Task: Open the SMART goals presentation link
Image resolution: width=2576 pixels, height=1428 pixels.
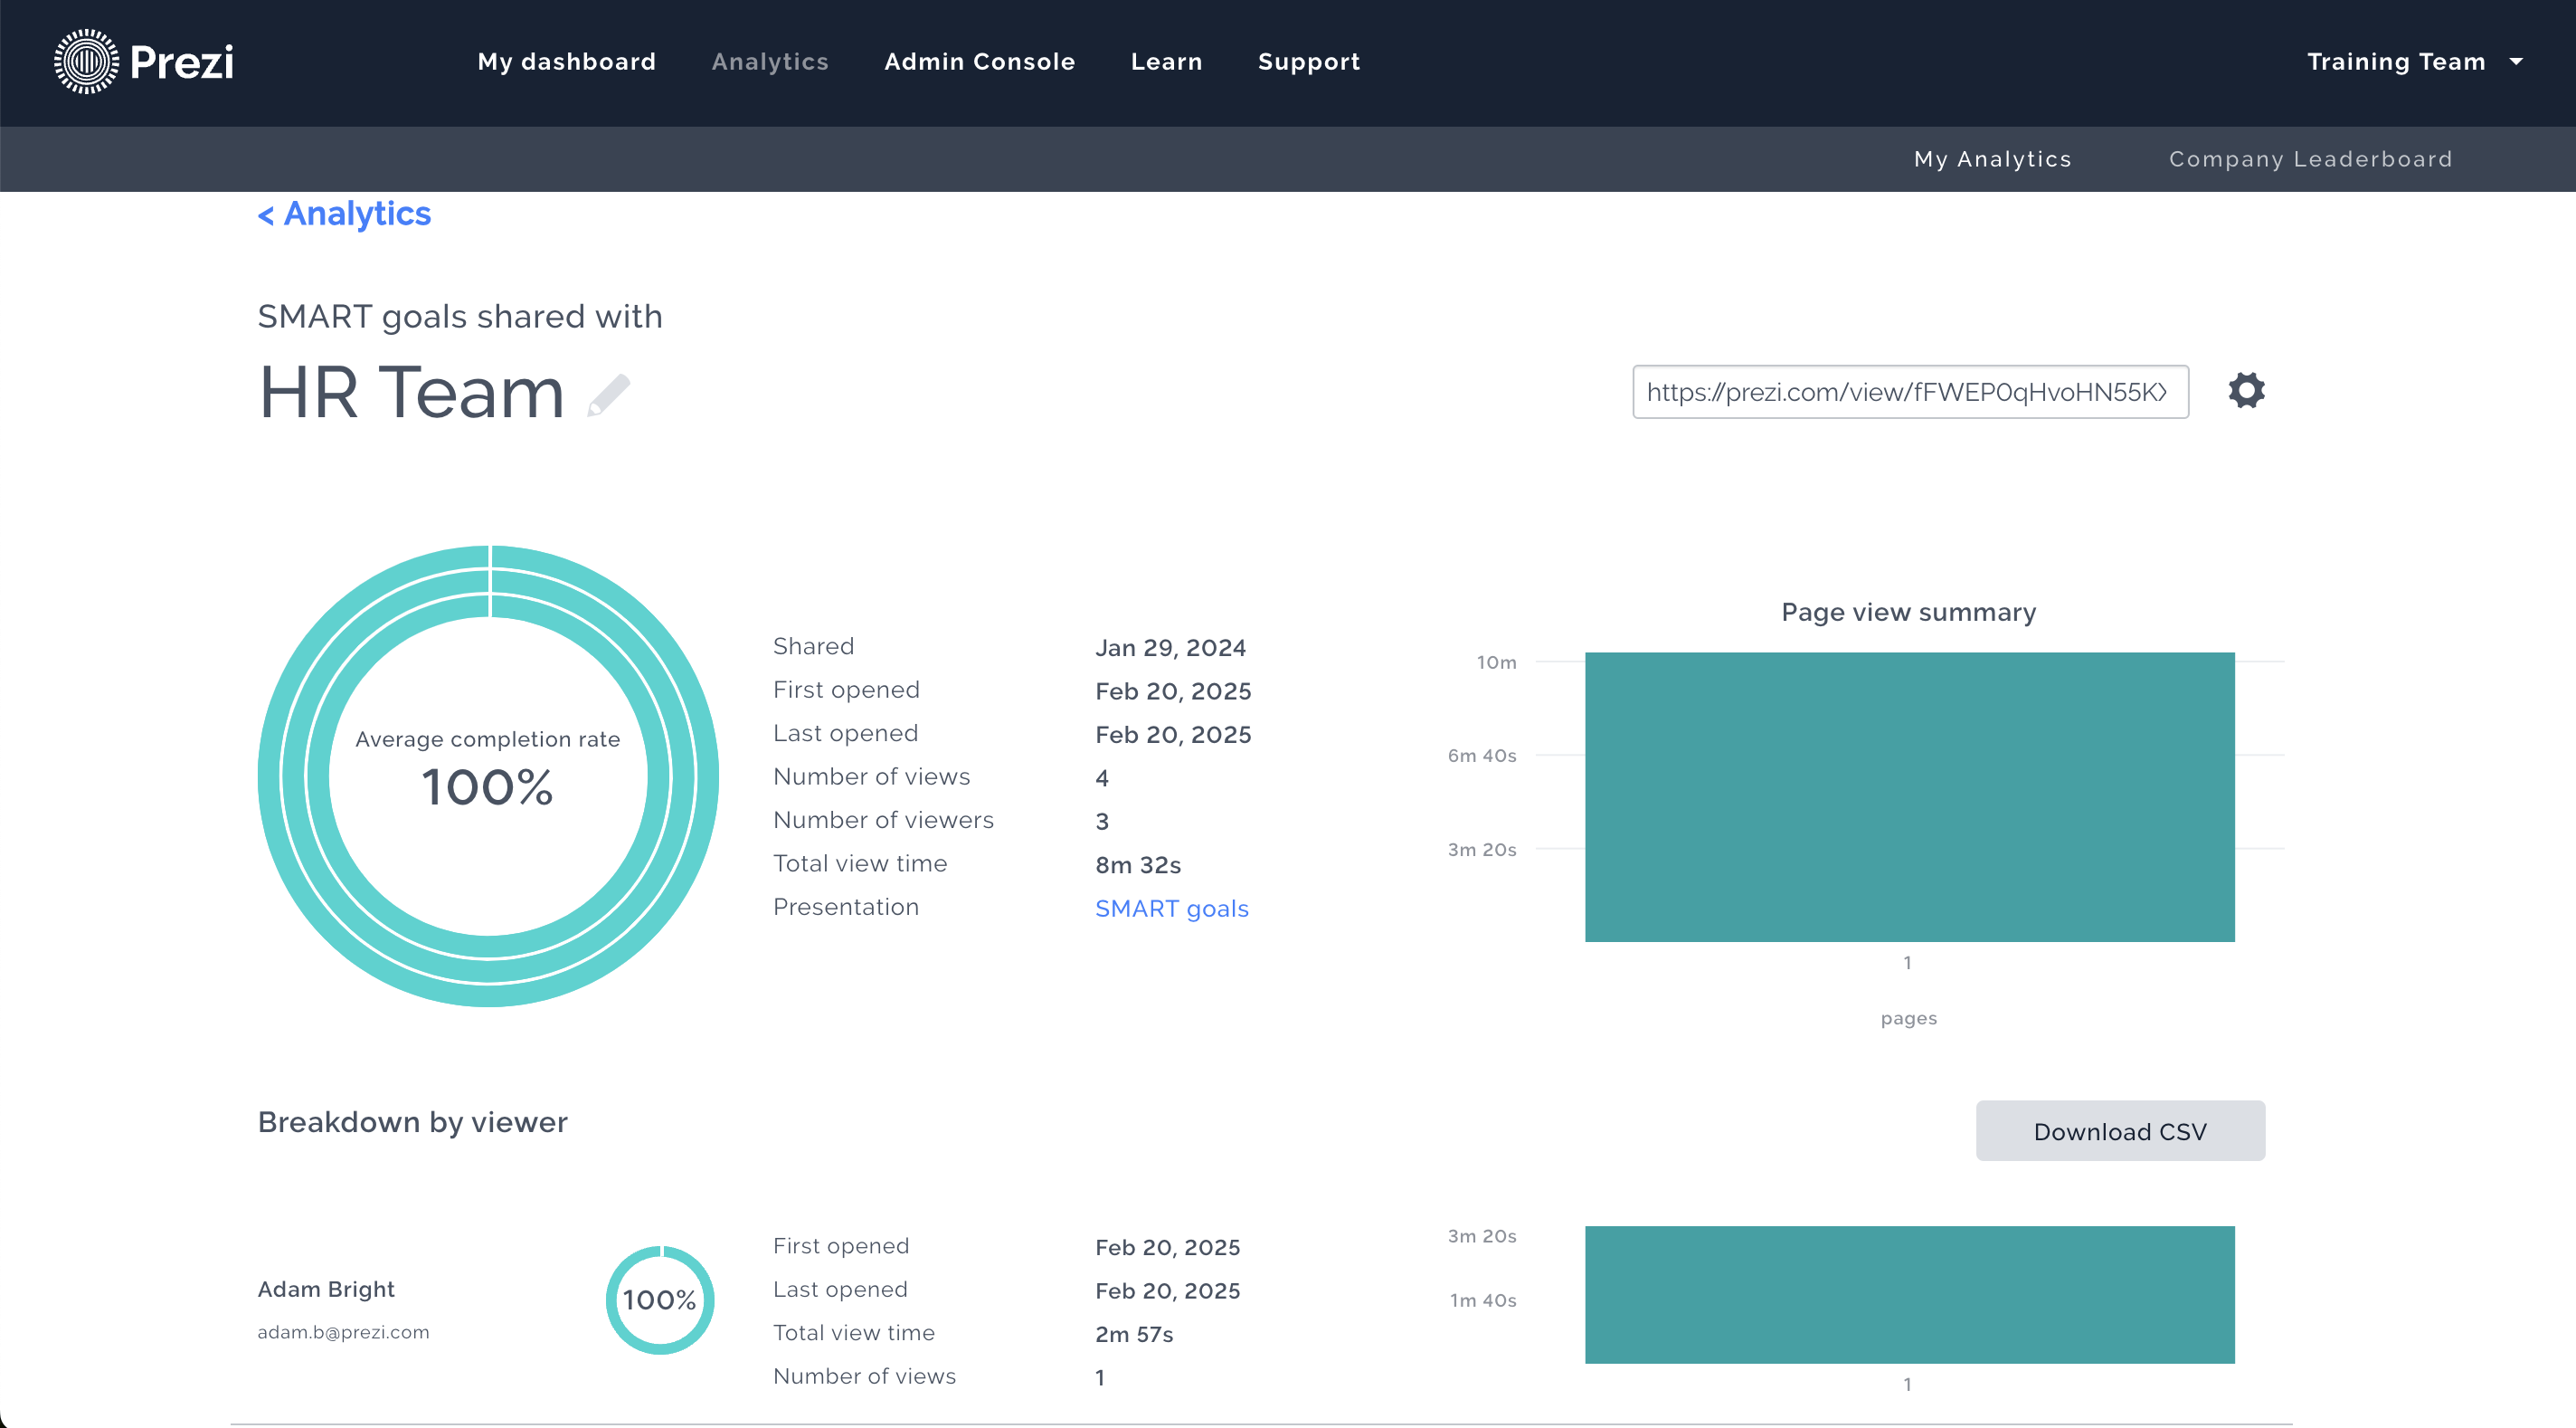Action: click(x=1171, y=909)
